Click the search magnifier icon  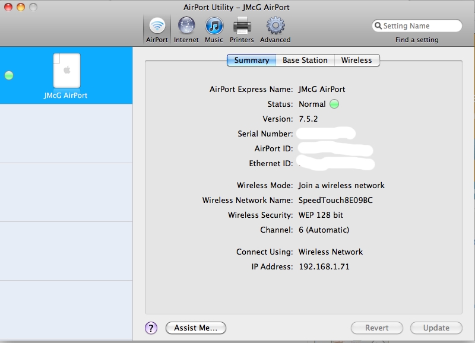[378, 26]
